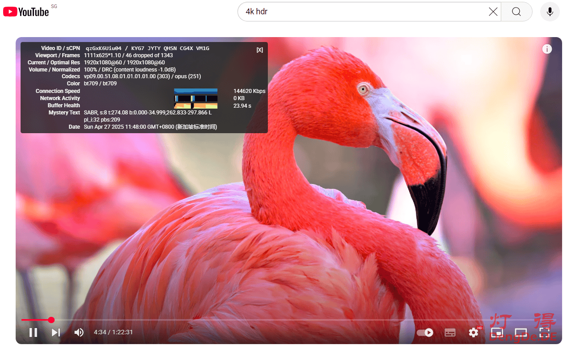Click the search box containing '4k hdr'
This screenshot has height=345, width=563.
[362, 12]
